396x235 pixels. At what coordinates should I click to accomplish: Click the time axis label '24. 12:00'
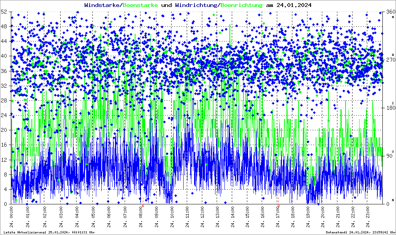tap(202, 217)
